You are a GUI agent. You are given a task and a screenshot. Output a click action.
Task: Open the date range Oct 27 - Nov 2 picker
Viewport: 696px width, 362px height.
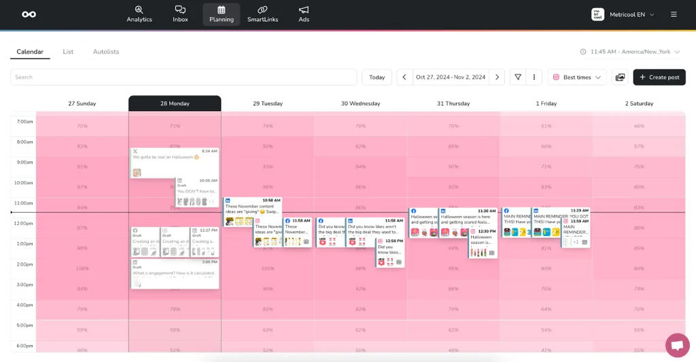point(451,77)
